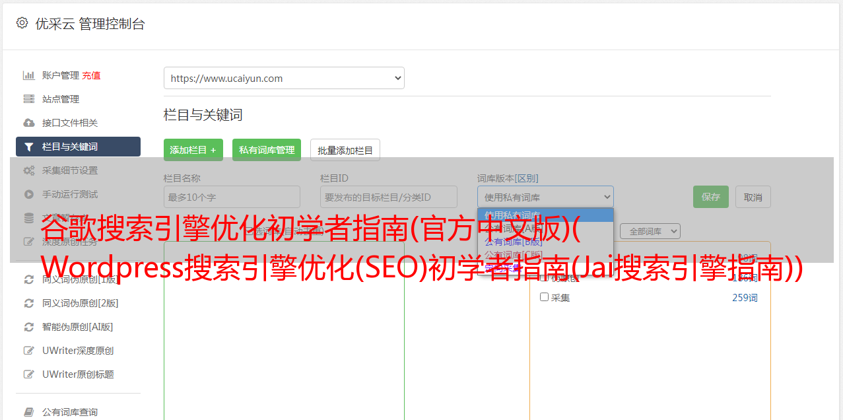The width and height of the screenshot is (843, 420).
Task: Choose 公有词库[B版] from the open list
Action: 513,242
